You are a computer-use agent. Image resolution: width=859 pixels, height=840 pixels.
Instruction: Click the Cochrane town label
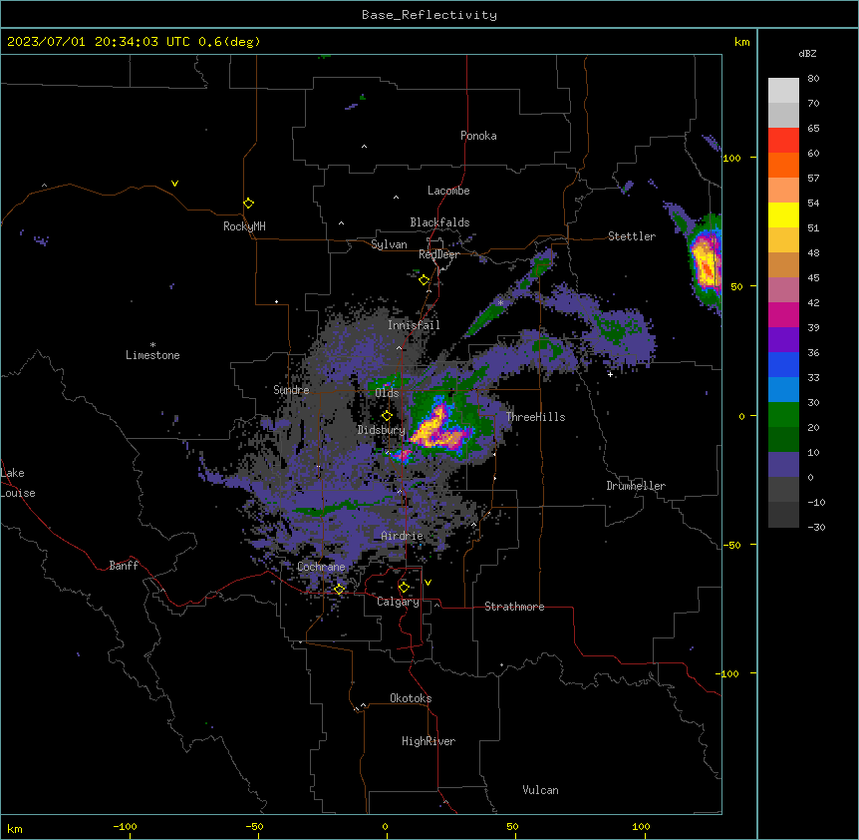pos(322,567)
